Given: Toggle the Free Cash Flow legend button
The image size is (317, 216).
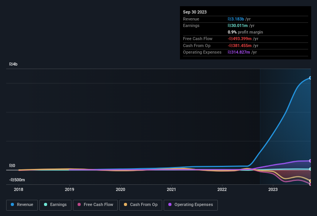Looking at the screenshot, I should click(x=95, y=205).
